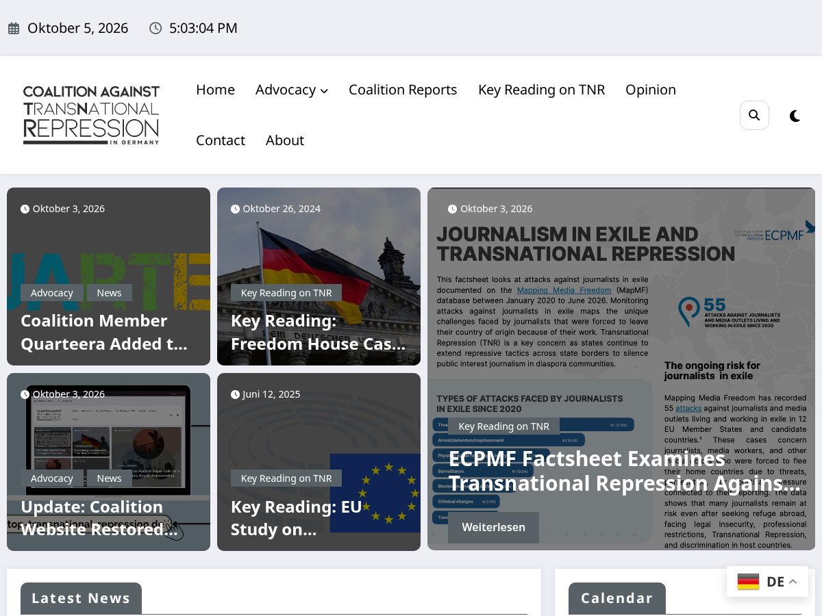Click the clock icon beside 5:03:04 PM
The image size is (822, 616).
click(x=155, y=28)
